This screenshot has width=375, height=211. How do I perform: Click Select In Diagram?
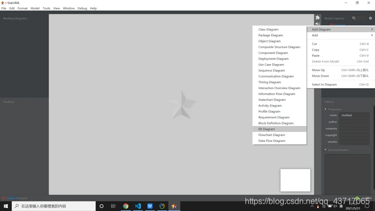pos(341,85)
